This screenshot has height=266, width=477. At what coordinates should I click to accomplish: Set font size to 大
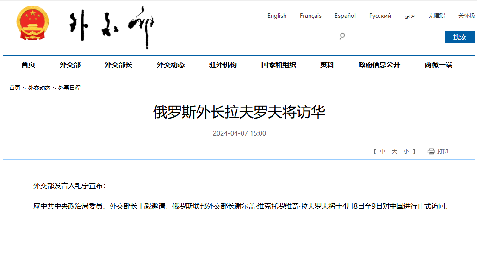coord(395,152)
